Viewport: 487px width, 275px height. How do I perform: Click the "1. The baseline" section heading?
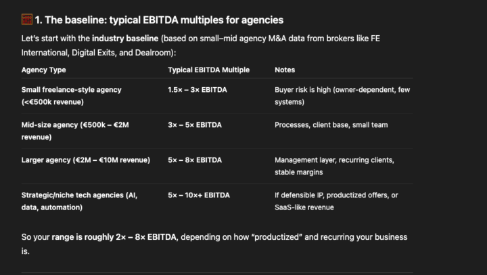(159, 20)
